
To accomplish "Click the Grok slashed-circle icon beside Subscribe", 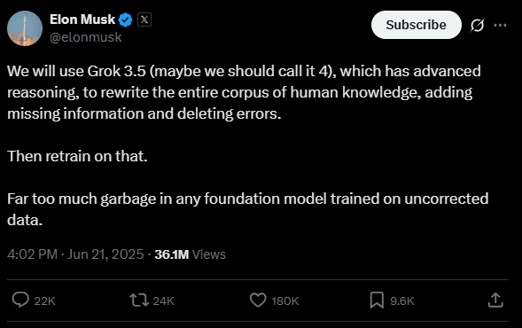I will 477,26.
